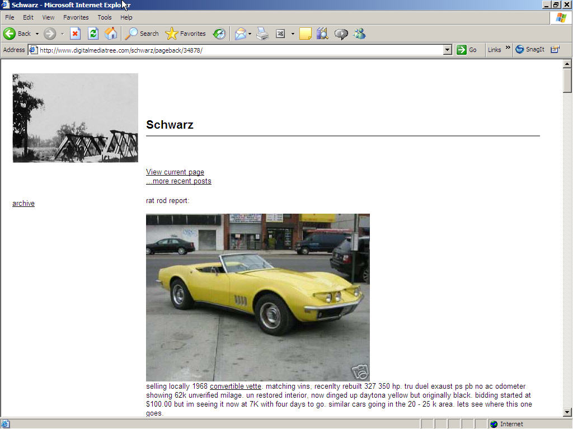The width and height of the screenshot is (573, 429).
Task: Click the Back navigation button
Action: (x=17, y=34)
